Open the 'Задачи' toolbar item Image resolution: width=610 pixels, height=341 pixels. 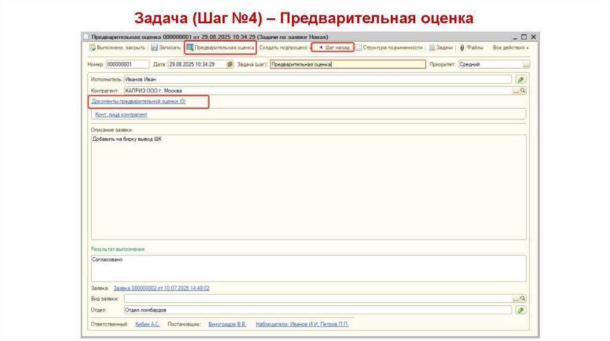pyautogui.click(x=441, y=48)
